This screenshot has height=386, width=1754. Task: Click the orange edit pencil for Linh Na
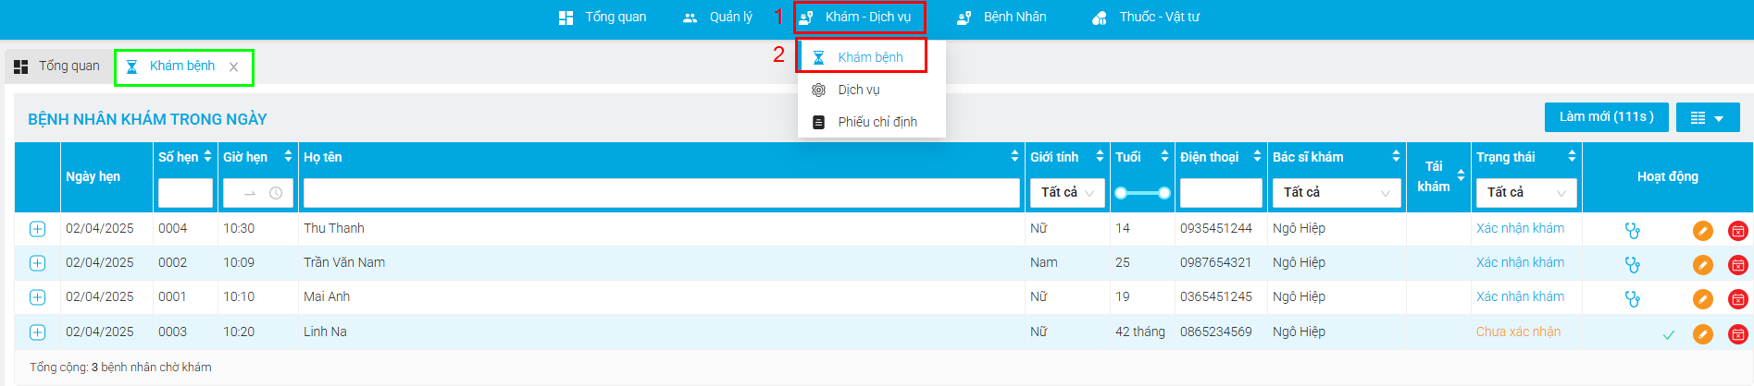[1703, 333]
